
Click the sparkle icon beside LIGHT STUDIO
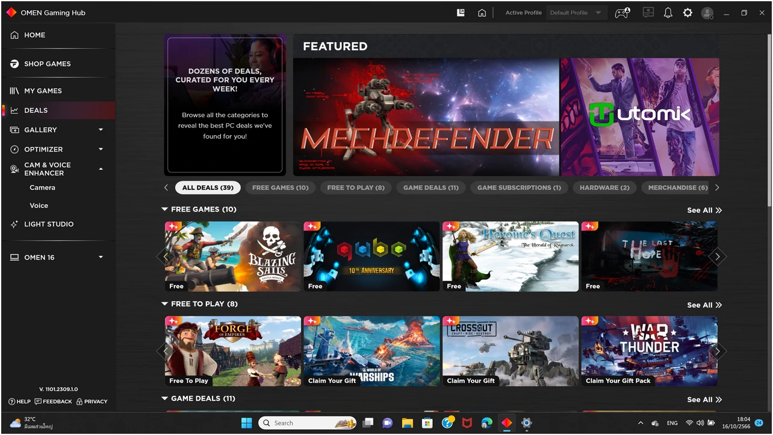click(x=14, y=224)
